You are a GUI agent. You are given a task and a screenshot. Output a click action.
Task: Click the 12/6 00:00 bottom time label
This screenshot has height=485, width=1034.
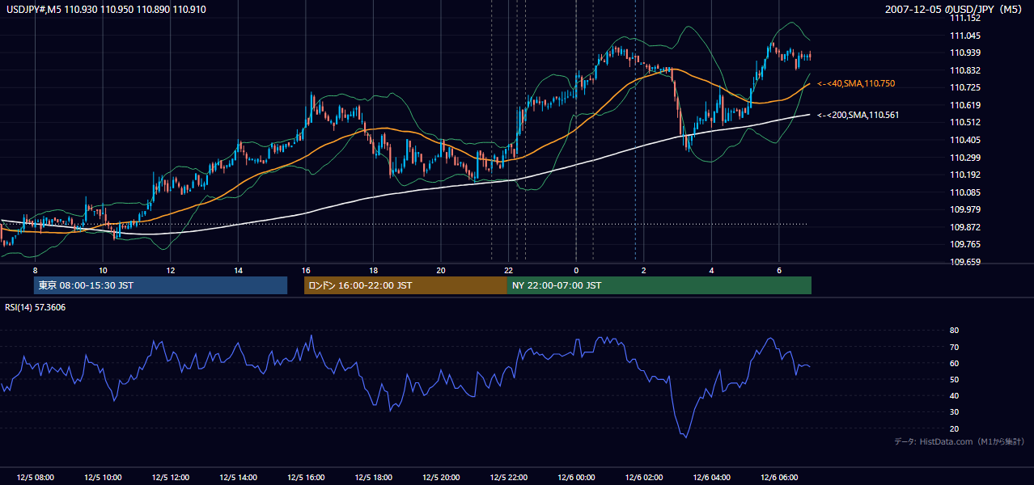tap(576, 478)
